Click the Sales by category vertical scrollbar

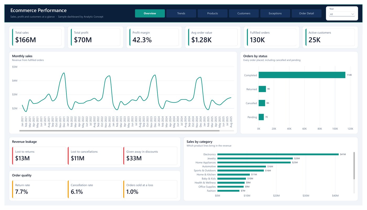click(354, 166)
